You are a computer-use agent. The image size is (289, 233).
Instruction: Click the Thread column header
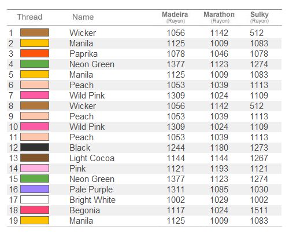point(29,17)
